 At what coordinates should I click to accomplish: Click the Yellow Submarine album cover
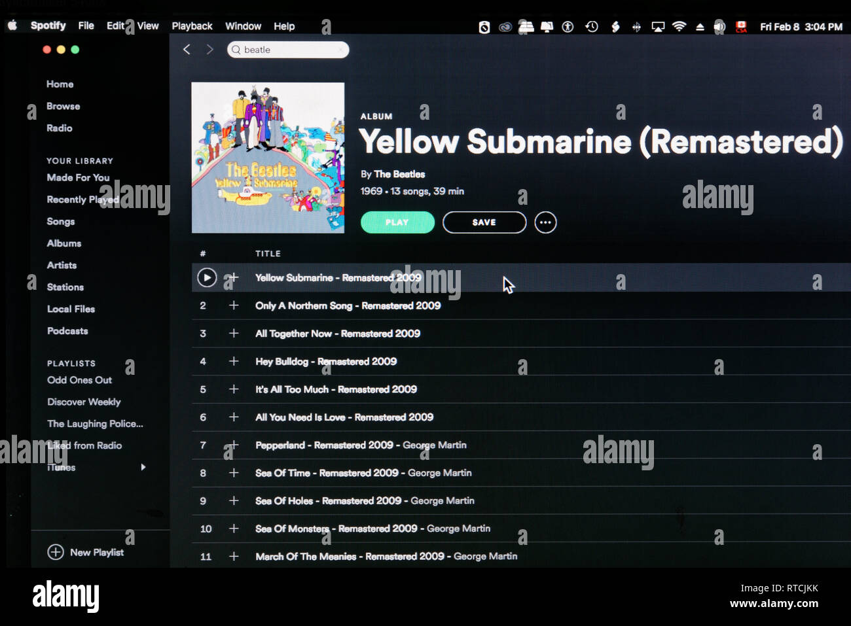tap(268, 158)
